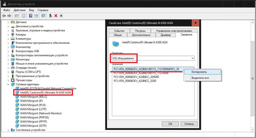Open the Справка menu
The width and height of the screenshot is (256, 138).
tap(43, 10)
